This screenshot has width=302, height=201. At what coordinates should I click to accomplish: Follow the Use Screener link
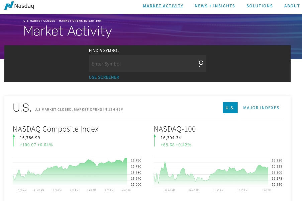tap(104, 77)
